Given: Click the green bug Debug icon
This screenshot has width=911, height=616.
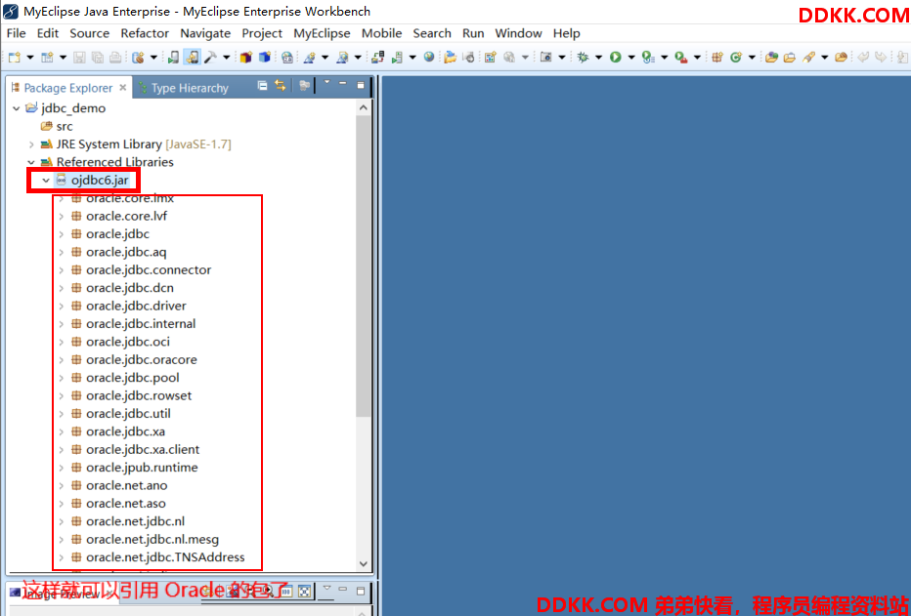Looking at the screenshot, I should (583, 57).
